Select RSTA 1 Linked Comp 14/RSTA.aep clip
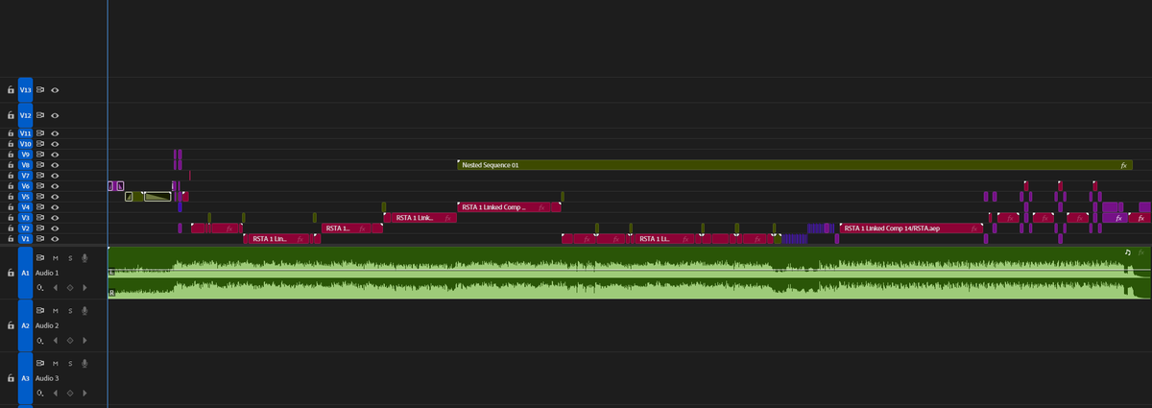 [x=912, y=228]
